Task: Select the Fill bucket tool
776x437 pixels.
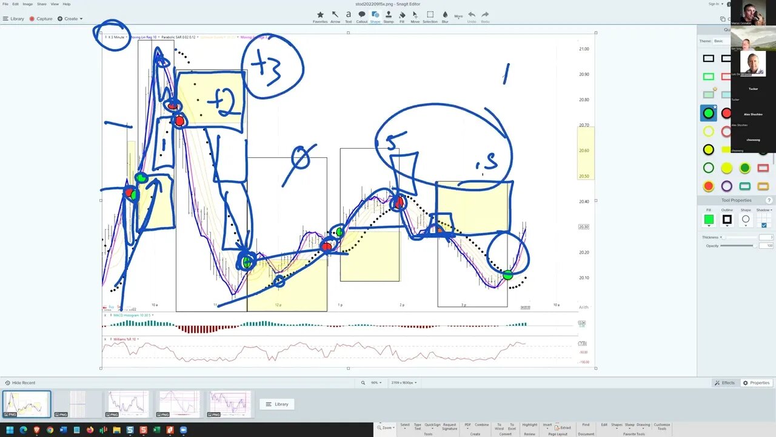Action: tap(402, 16)
